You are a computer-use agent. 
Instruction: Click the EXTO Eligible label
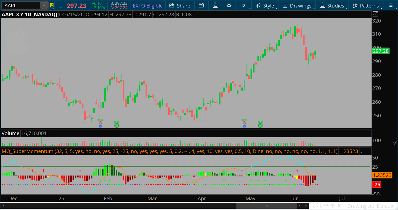148,6
